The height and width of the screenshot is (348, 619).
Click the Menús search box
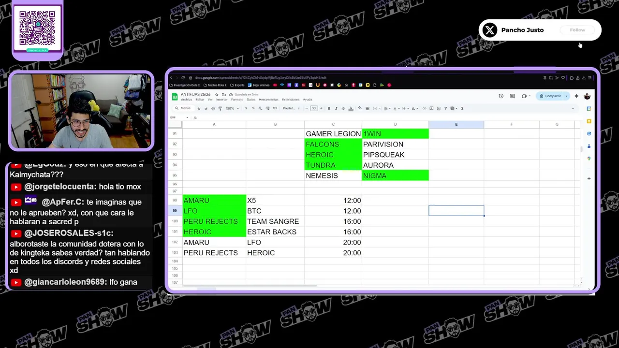point(183,108)
